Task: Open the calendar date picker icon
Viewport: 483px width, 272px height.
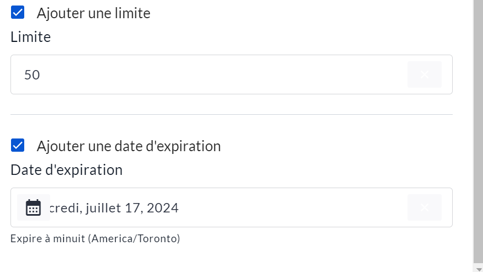Action: (x=34, y=207)
